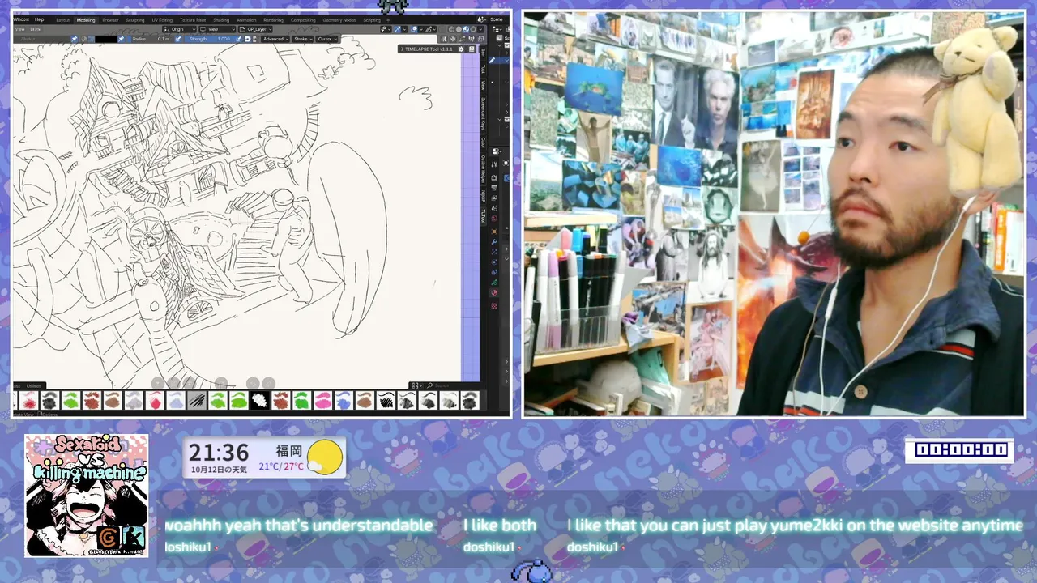The height and width of the screenshot is (583, 1037).
Task: Switch to the Layout workspace tab
Action: (x=62, y=19)
